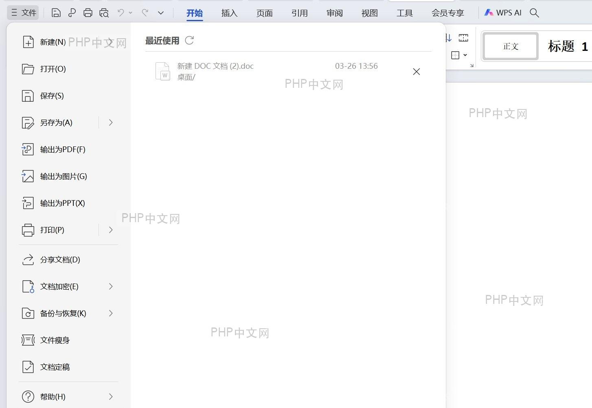Open the quick access toolbar customize dropdown
The height and width of the screenshot is (408, 592).
(161, 13)
